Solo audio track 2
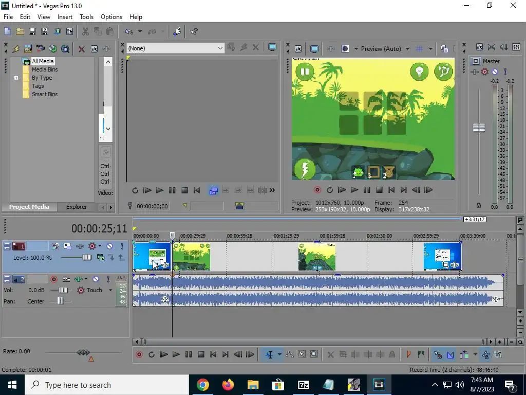 (x=108, y=279)
